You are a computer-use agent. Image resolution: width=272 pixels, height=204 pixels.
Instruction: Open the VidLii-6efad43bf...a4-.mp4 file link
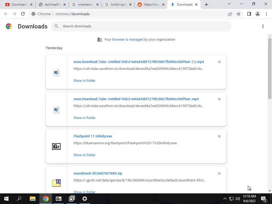[136, 99]
